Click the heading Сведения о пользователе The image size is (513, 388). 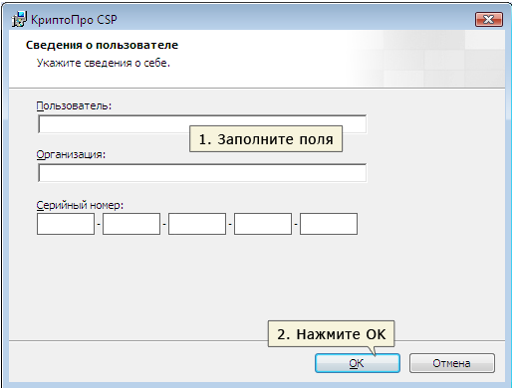coord(103,45)
